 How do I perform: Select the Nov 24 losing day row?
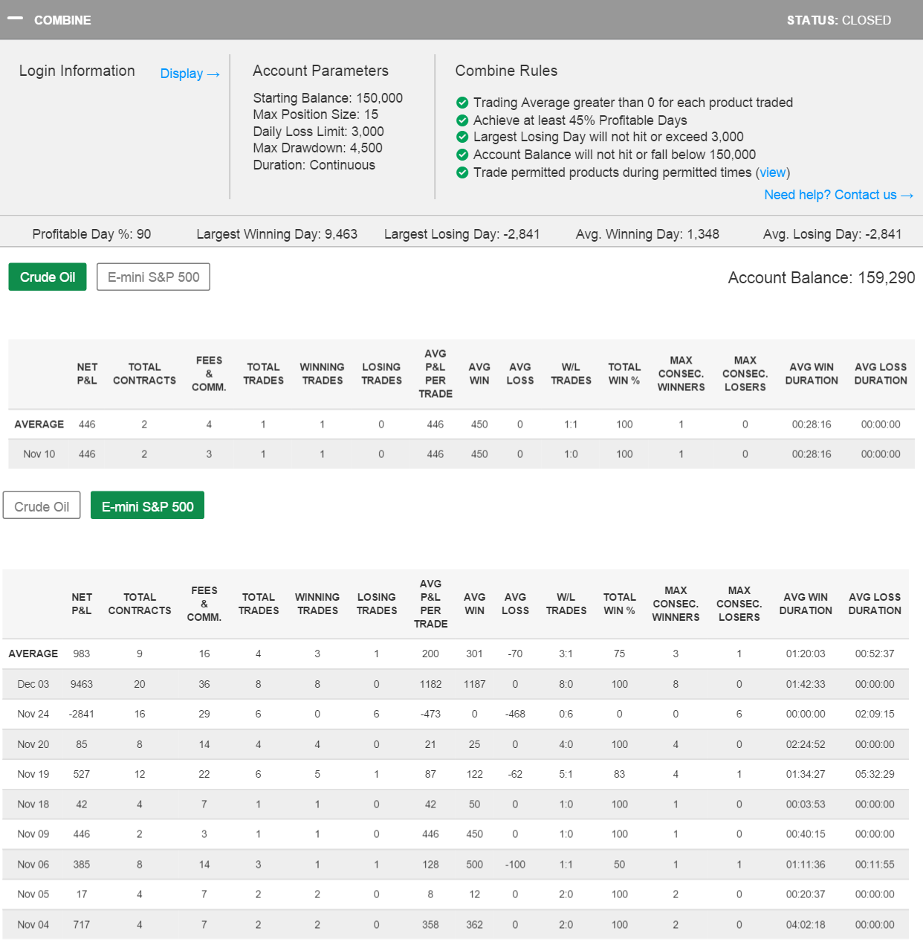point(33,714)
